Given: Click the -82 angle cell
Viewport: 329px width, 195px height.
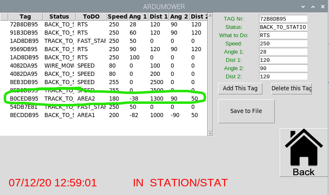Looking at the screenshot, I should click(134, 115).
